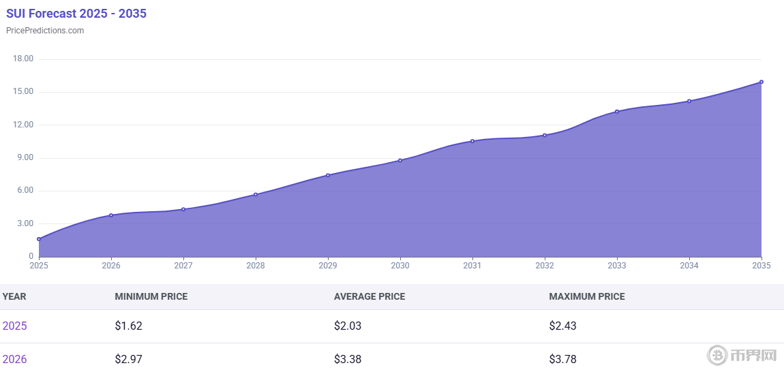The width and height of the screenshot is (784, 374).
Task: Click the 2025 data point on the chart
Action: [x=39, y=239]
